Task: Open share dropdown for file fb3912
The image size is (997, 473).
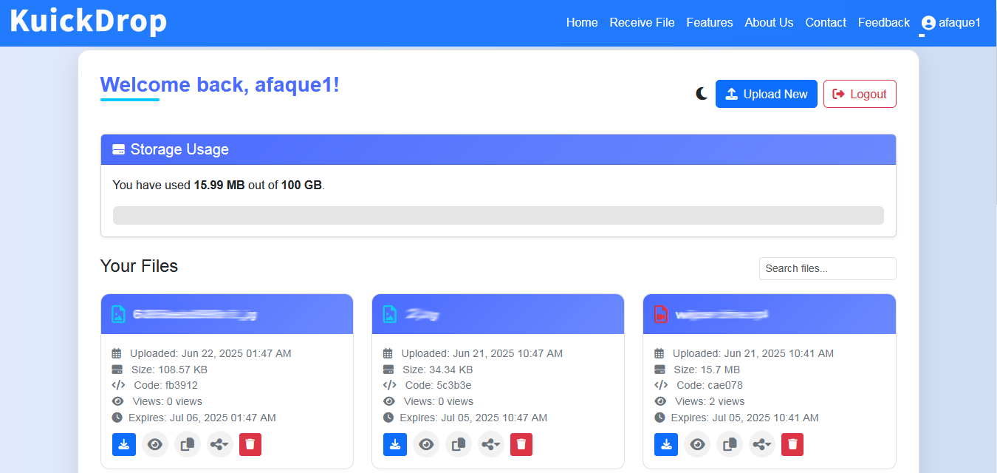Action: coord(220,444)
